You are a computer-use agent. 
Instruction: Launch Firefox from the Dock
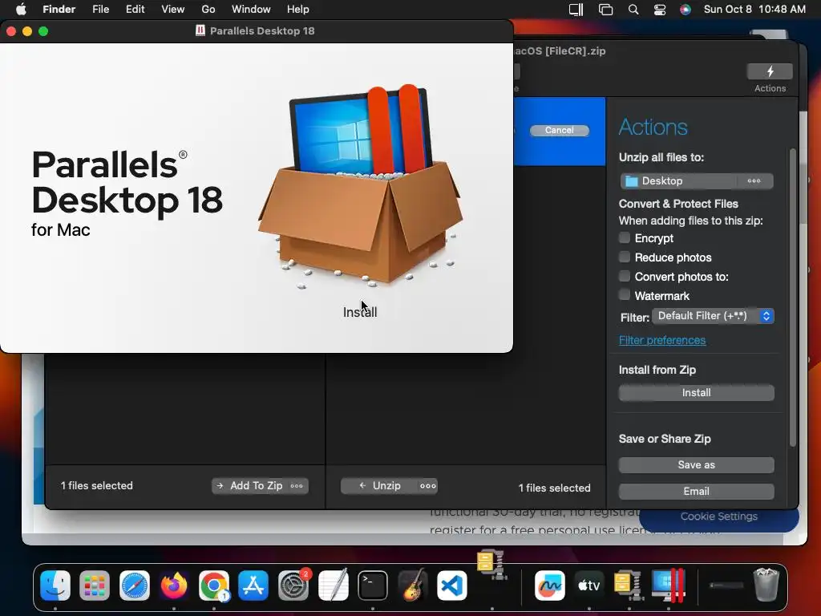coord(174,585)
